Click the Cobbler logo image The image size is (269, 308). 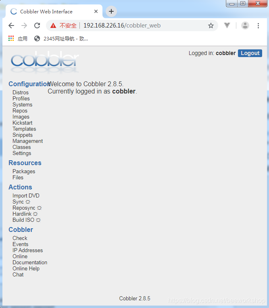coord(45,62)
